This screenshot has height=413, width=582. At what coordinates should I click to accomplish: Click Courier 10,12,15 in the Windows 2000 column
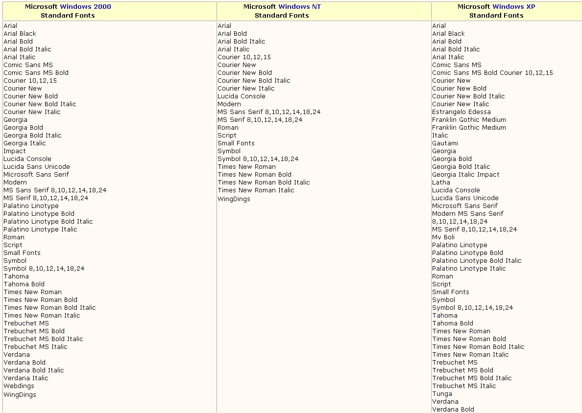tap(30, 80)
